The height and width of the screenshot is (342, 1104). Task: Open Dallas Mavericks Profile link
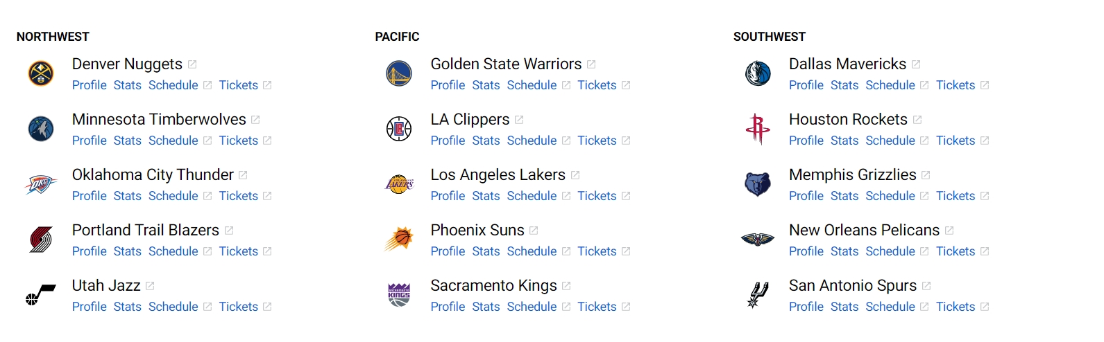point(806,85)
